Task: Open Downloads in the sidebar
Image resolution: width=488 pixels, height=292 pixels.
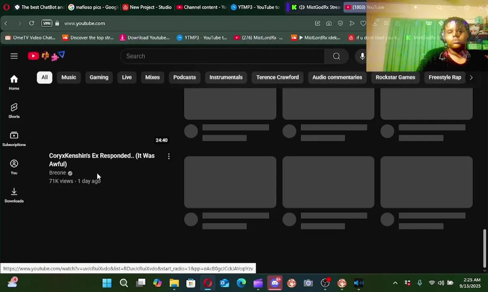Action: (x=14, y=195)
